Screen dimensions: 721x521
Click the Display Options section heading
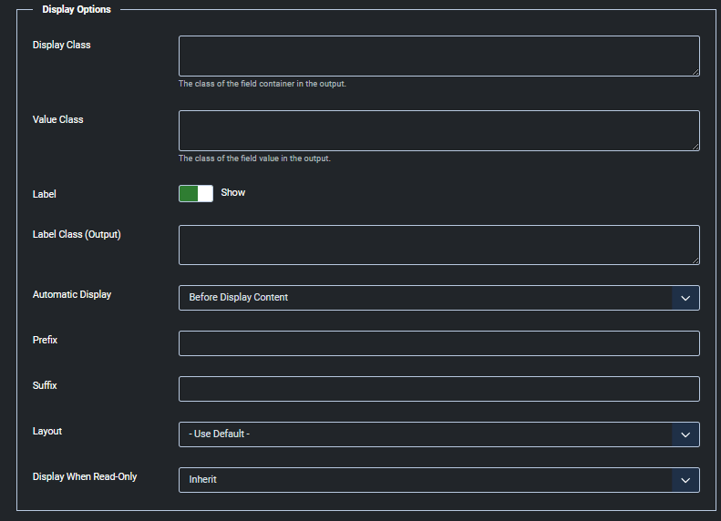pos(77,10)
